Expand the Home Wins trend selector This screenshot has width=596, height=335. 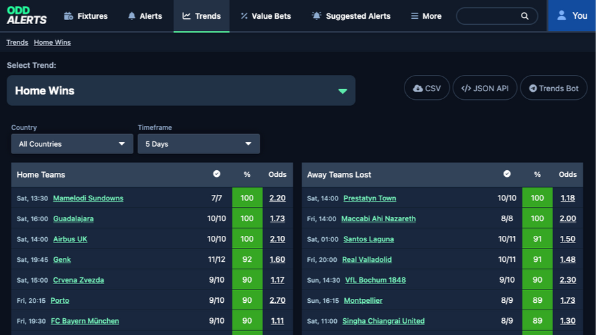point(181,90)
